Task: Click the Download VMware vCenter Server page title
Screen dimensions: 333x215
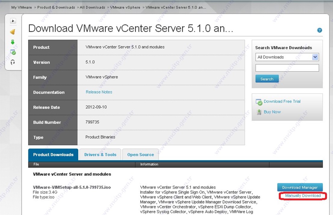Action: pyautogui.click(x=131, y=28)
